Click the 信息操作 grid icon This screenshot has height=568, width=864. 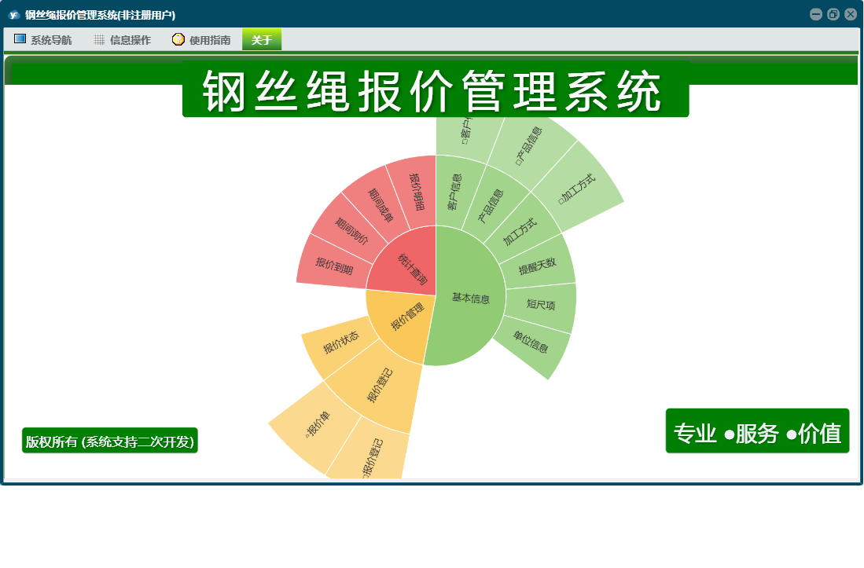99,39
